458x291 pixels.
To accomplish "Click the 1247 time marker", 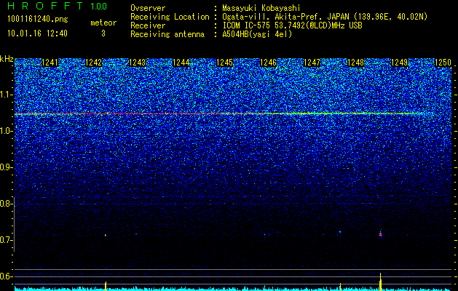I will [x=312, y=63].
